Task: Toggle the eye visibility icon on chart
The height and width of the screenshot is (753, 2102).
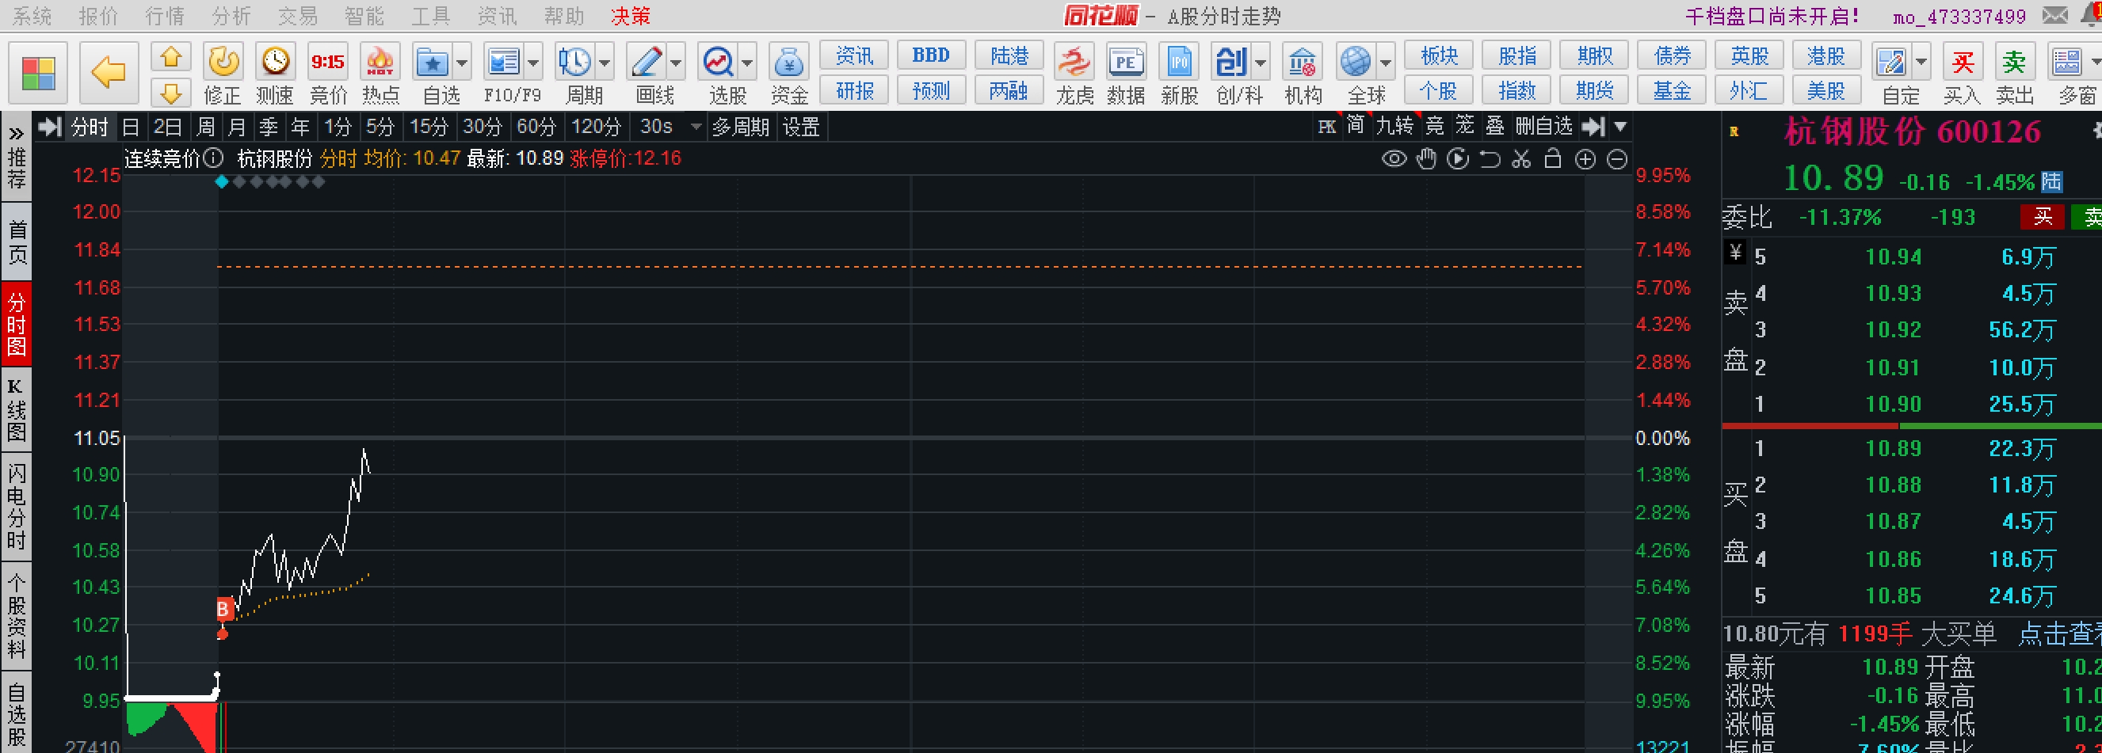Action: [1394, 159]
